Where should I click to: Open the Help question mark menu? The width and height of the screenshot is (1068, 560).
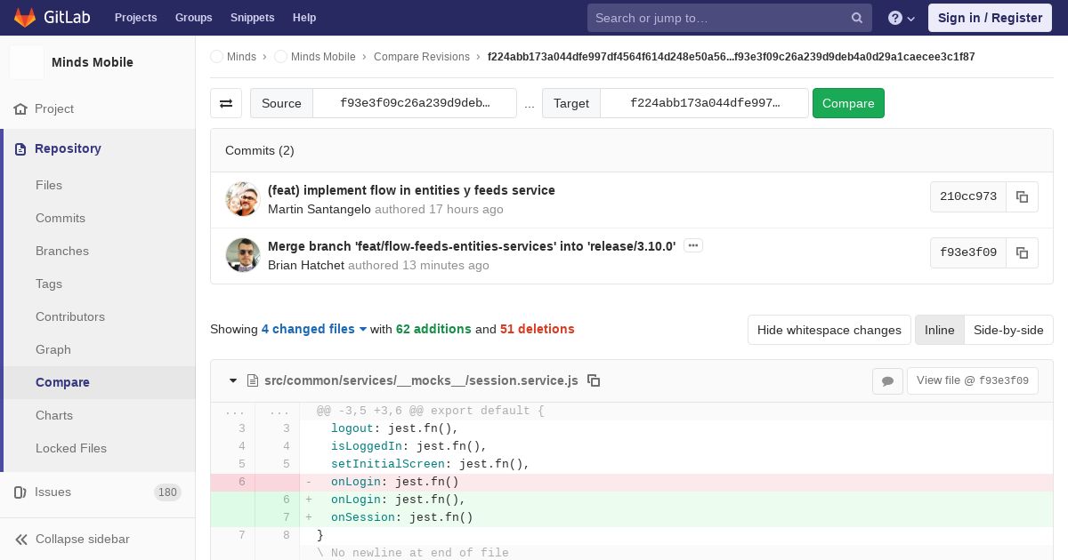click(x=902, y=18)
